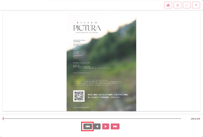Click the page slider handle at far left
Screen dimensions: 203x137
pos(3,118)
